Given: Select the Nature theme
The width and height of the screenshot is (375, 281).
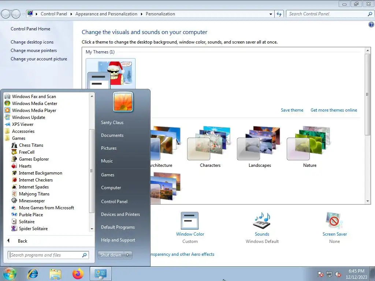Looking at the screenshot, I should pos(309,146).
